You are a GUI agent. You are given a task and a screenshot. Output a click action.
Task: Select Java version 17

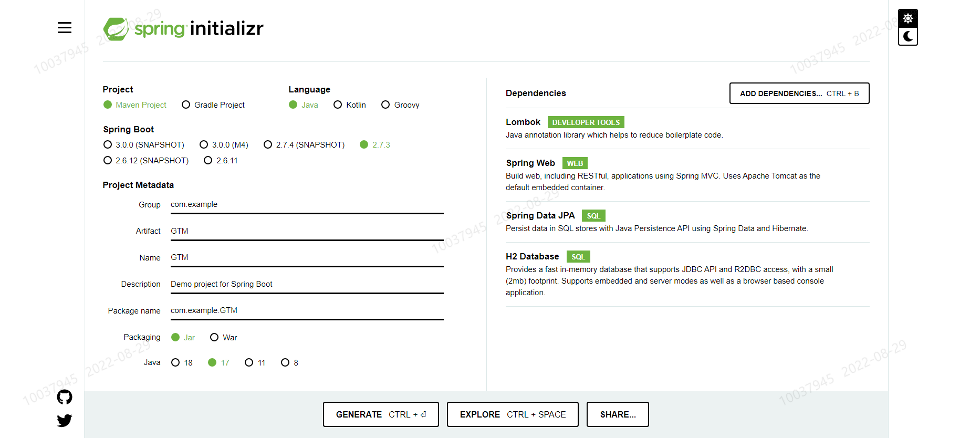[x=218, y=363]
